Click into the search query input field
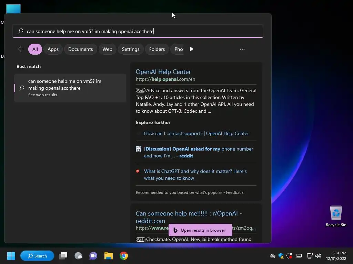 138,31
